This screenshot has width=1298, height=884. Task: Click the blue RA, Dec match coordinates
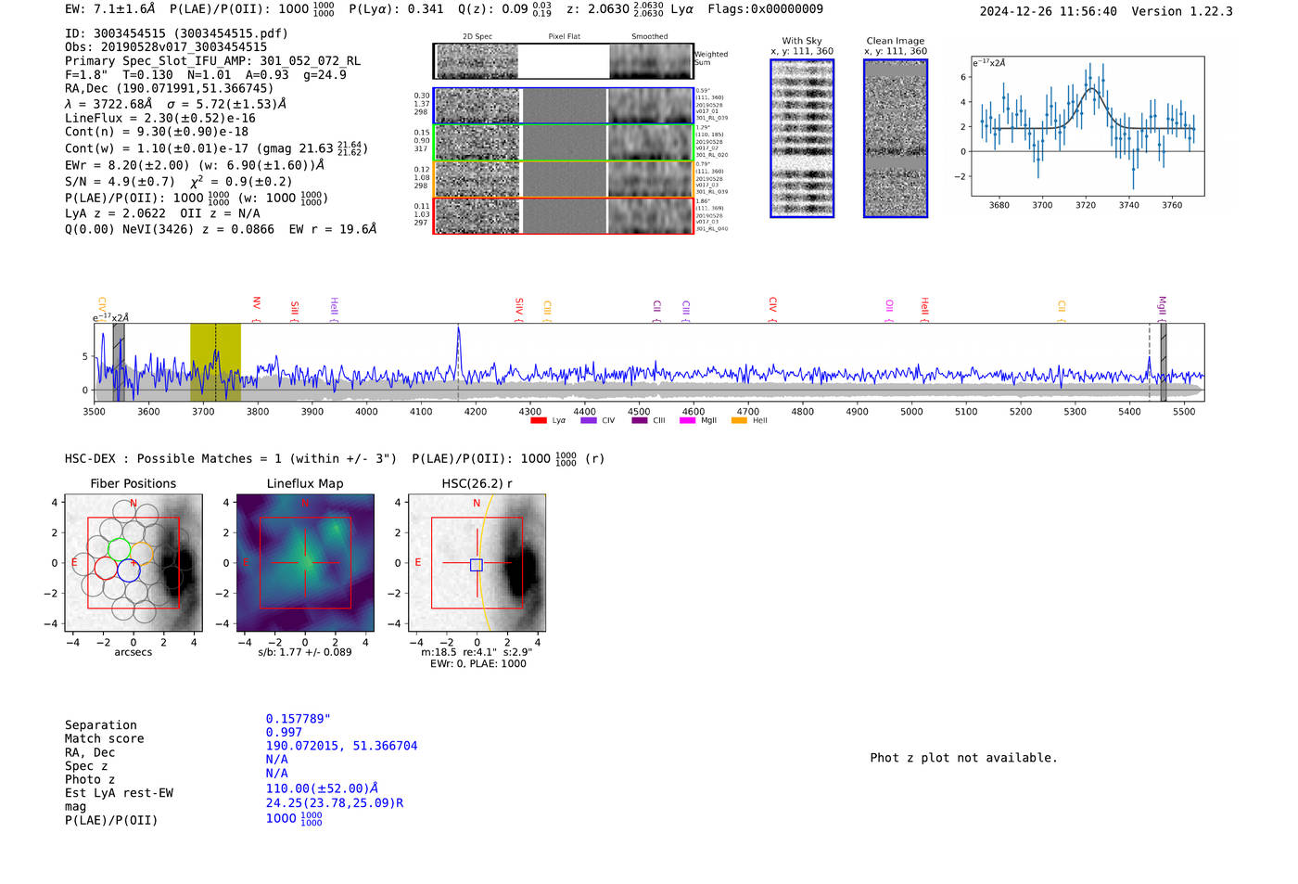341,746
